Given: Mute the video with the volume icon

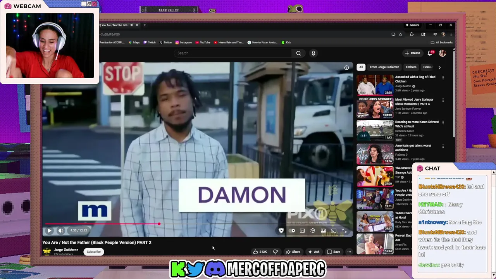Looking at the screenshot, I should click(61, 231).
